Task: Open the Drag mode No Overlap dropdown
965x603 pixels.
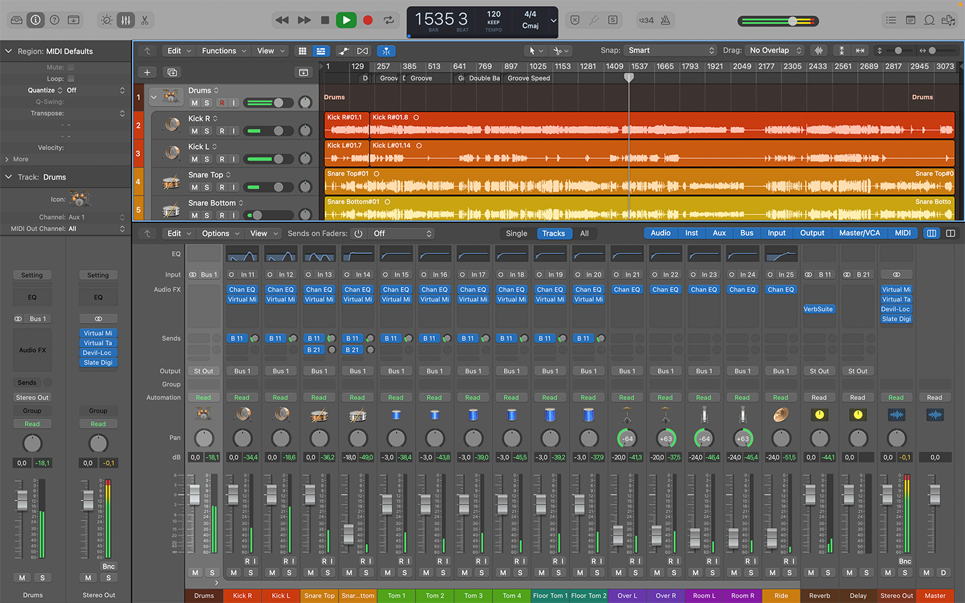Action: tap(774, 50)
